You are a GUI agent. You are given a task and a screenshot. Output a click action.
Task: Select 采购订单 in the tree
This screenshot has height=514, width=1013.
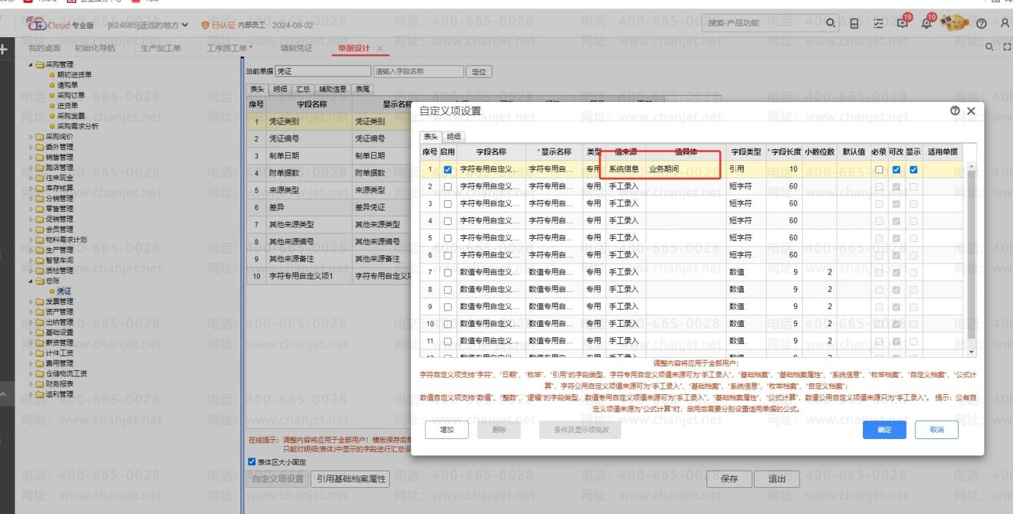(x=71, y=95)
